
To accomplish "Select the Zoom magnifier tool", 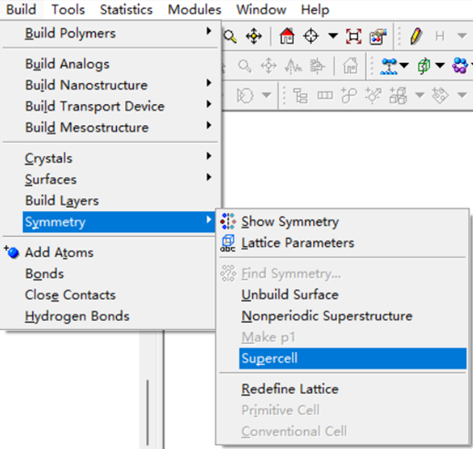I will [x=230, y=37].
